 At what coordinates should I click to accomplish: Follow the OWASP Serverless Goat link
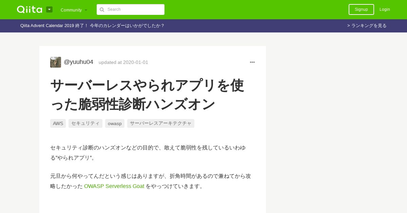114,186
